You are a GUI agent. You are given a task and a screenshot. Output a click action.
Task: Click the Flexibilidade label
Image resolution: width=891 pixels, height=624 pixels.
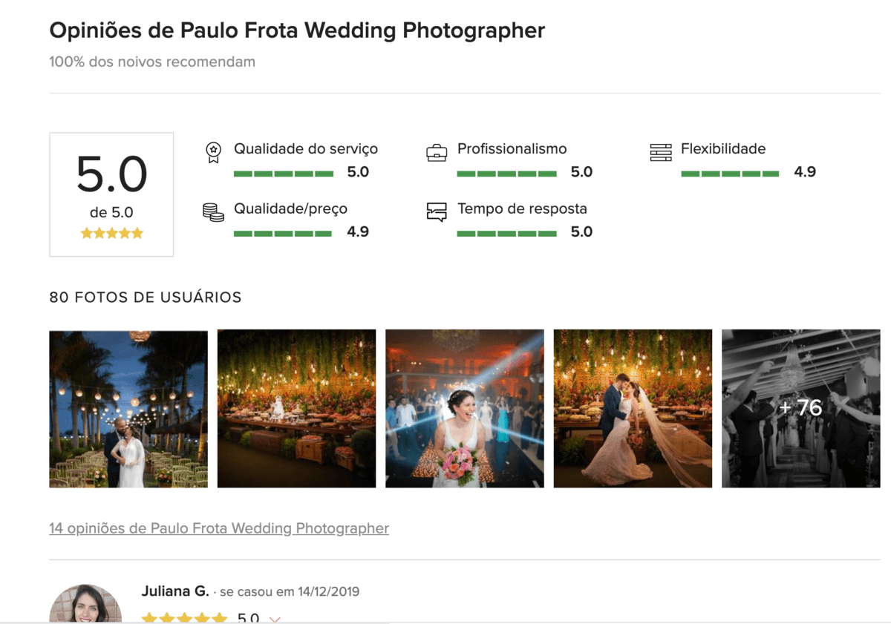tap(723, 149)
